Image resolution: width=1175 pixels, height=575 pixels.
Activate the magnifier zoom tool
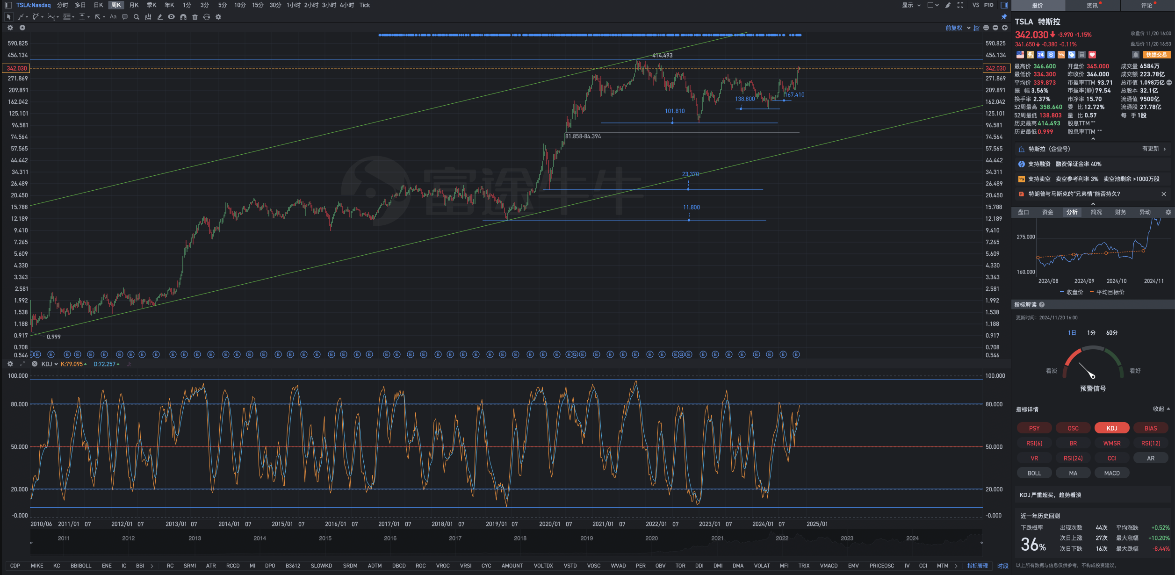137,17
